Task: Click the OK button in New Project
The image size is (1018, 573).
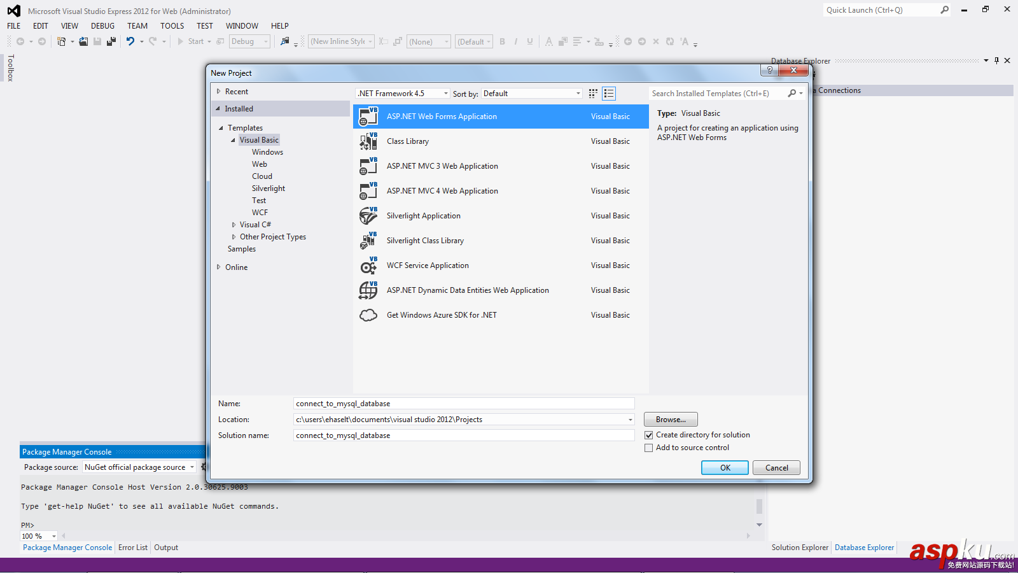Action: coord(725,468)
